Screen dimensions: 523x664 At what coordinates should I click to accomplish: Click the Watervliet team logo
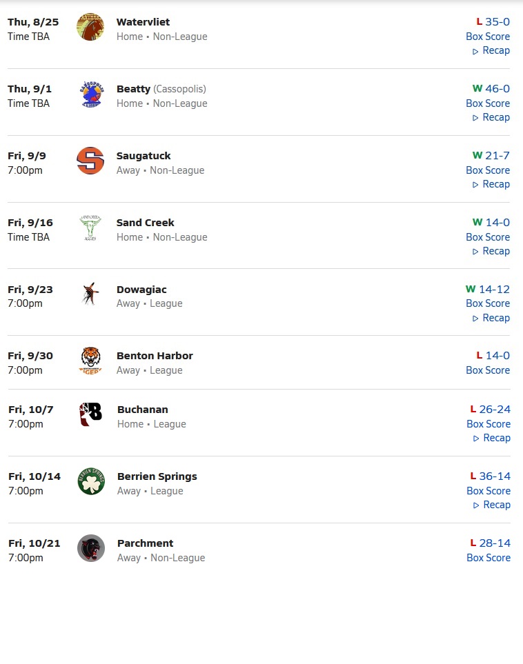(90, 27)
